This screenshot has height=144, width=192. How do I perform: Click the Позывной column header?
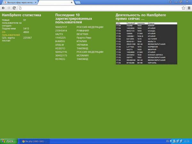click(131, 23)
